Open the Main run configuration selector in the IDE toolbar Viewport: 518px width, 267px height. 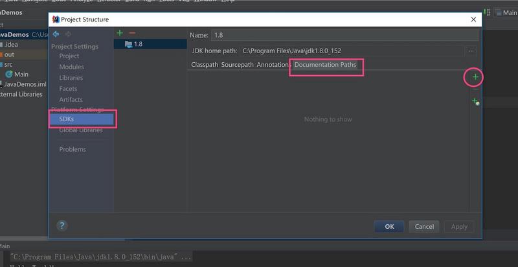pyautogui.click(x=506, y=12)
